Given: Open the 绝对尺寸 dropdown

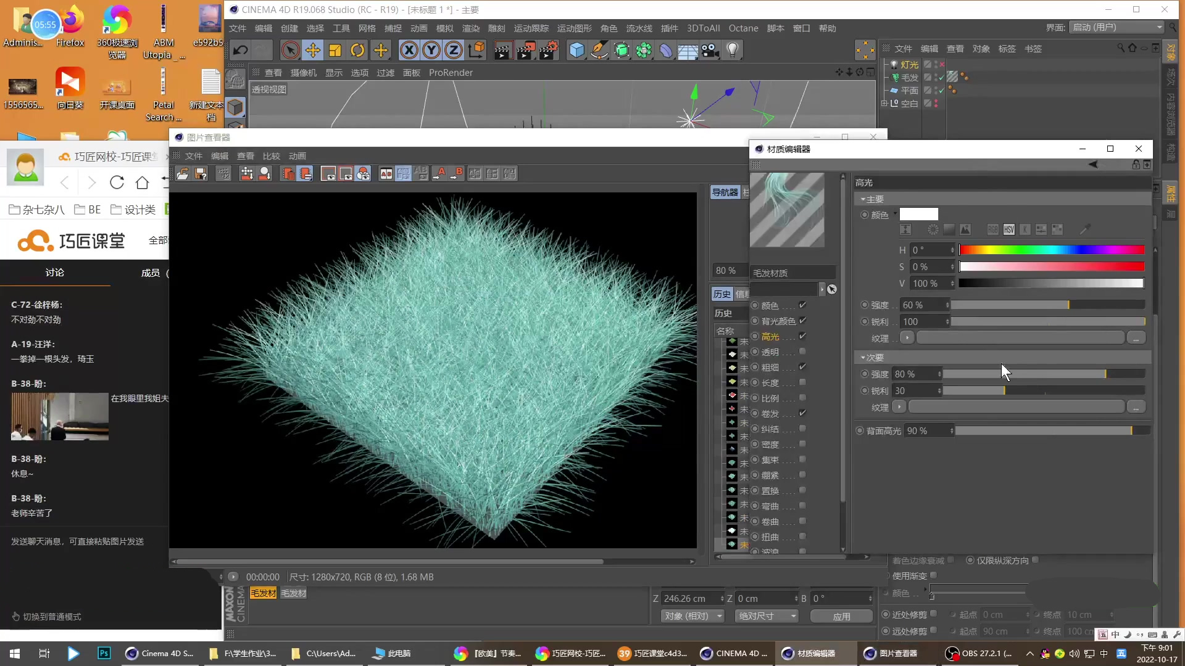Looking at the screenshot, I should coord(767,616).
